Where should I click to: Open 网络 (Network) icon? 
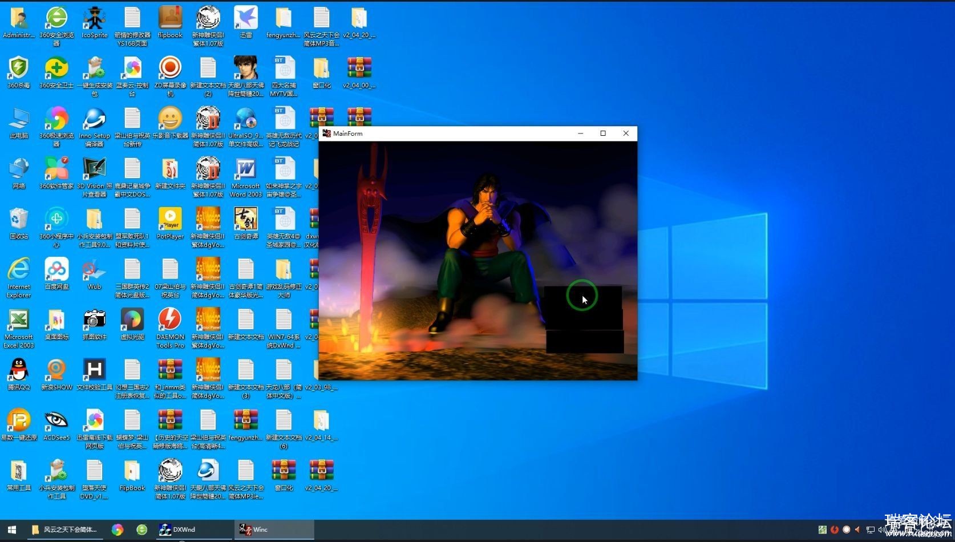pos(19,173)
